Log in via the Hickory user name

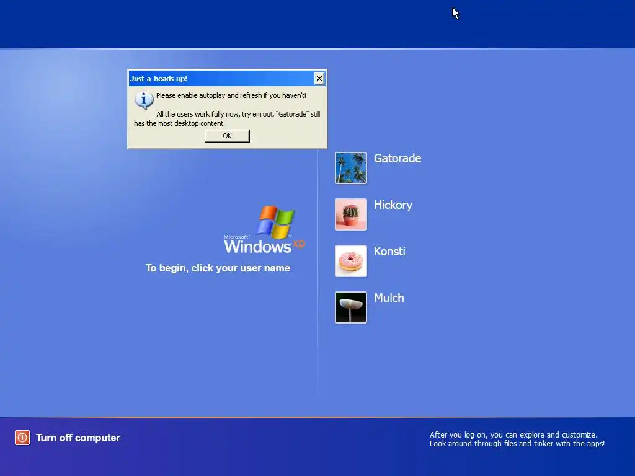pos(393,205)
